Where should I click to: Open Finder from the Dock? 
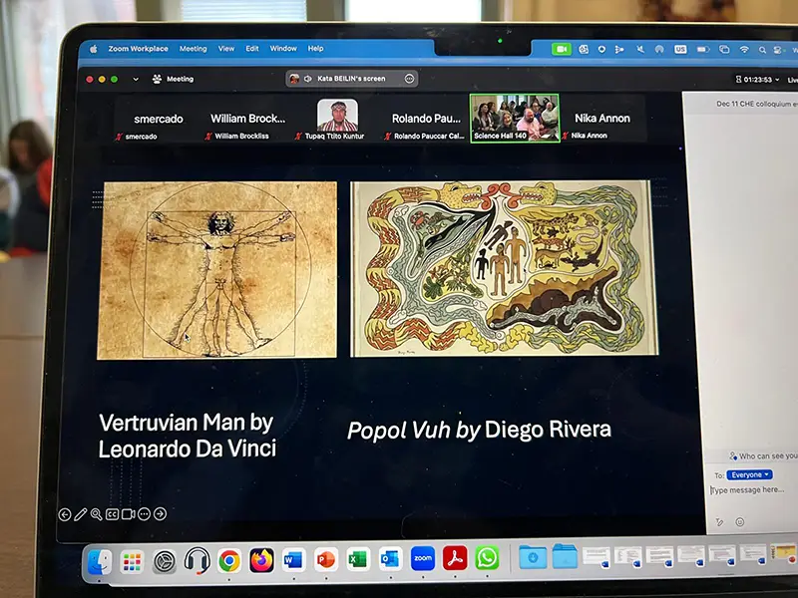pyautogui.click(x=101, y=562)
